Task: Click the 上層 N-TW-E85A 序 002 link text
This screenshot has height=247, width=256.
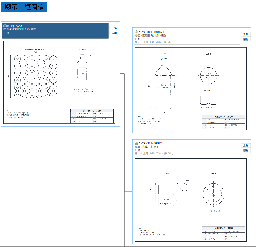Action: 154,153
